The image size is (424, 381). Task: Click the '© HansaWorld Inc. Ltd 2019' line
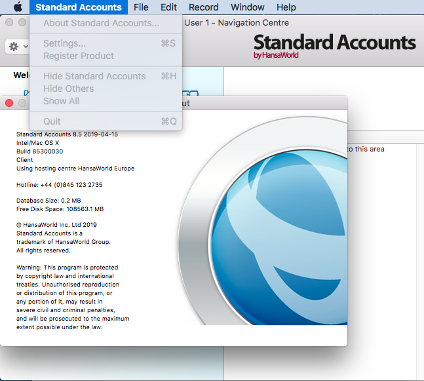(x=56, y=224)
